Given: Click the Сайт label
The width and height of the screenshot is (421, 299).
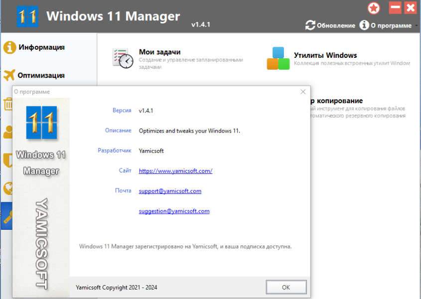Looking at the screenshot, I should [x=125, y=170].
